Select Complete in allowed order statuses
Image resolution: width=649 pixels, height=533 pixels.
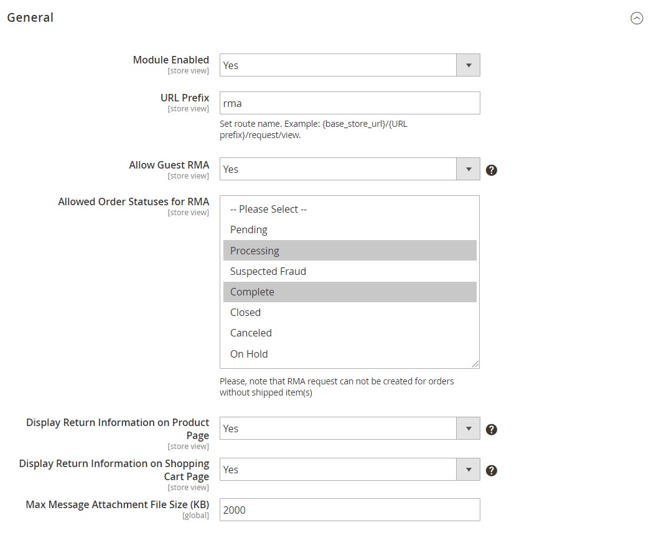350,292
